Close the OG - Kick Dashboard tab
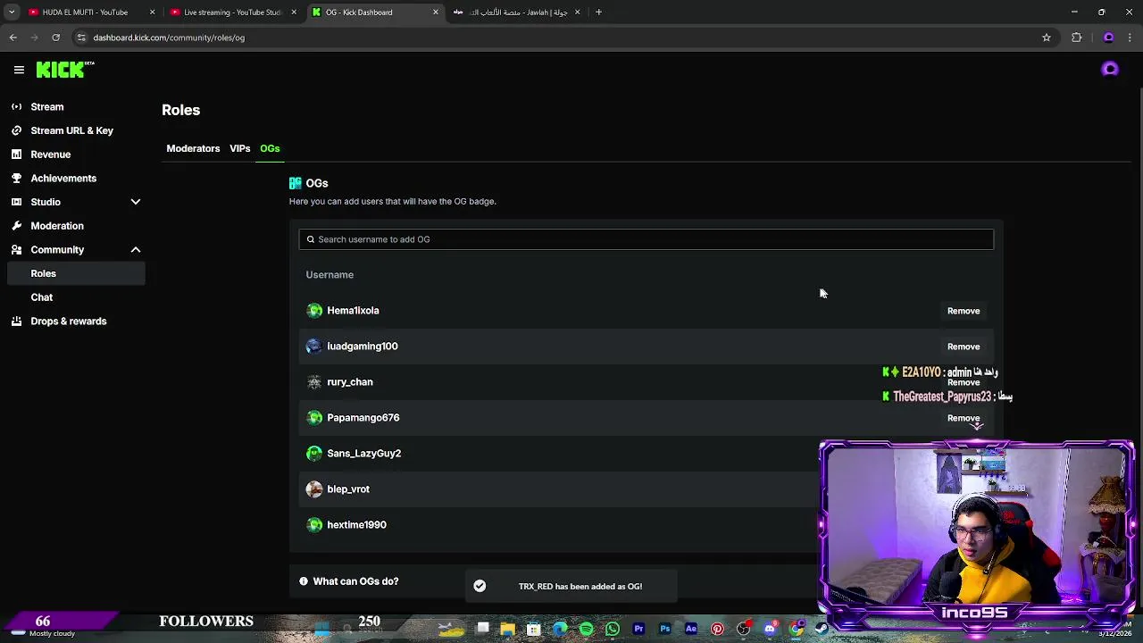The image size is (1143, 643). (x=436, y=13)
